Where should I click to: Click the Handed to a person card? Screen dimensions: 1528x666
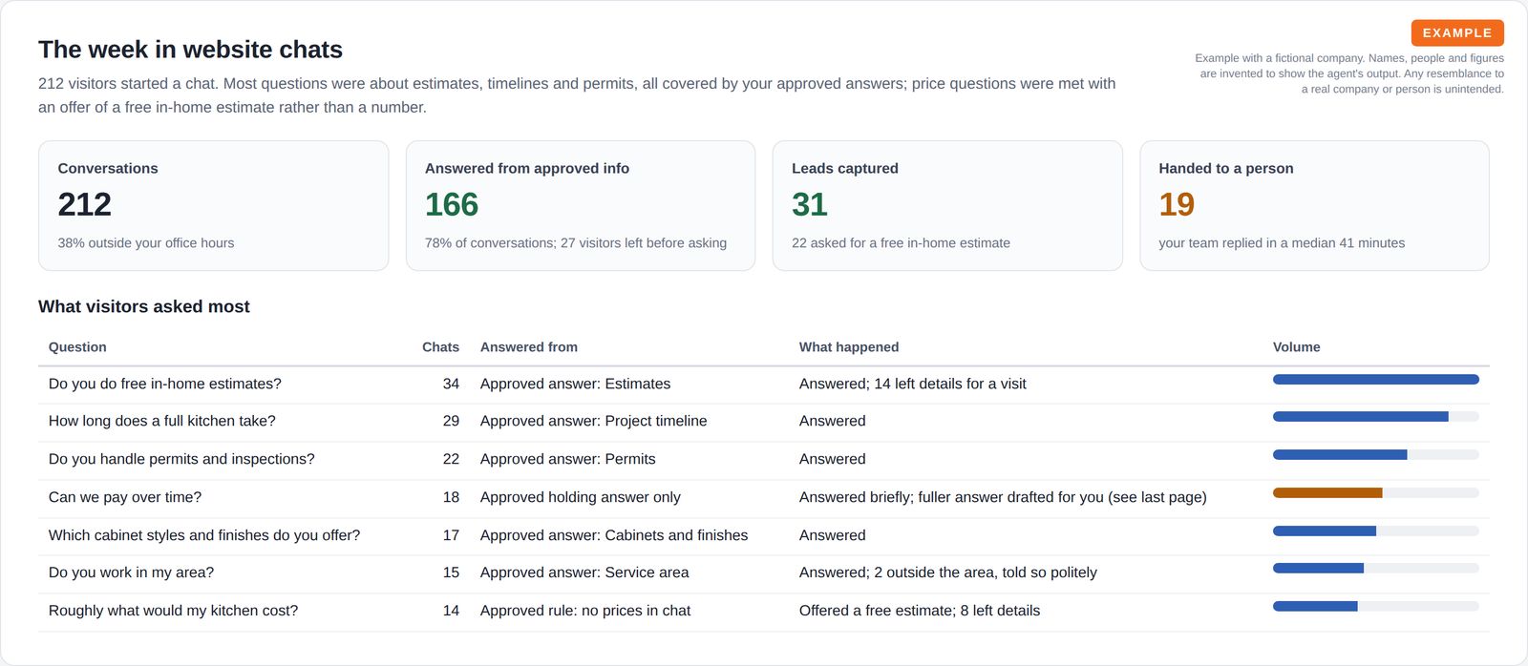[x=1314, y=205]
